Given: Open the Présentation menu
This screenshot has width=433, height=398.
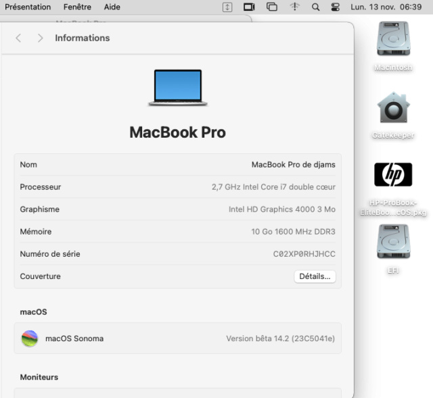Looking at the screenshot, I should tap(28, 7).
